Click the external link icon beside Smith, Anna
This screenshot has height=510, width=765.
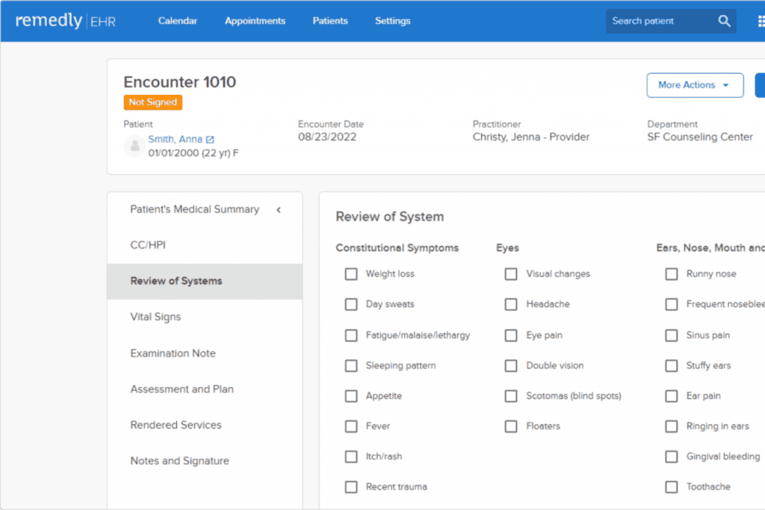tap(210, 140)
